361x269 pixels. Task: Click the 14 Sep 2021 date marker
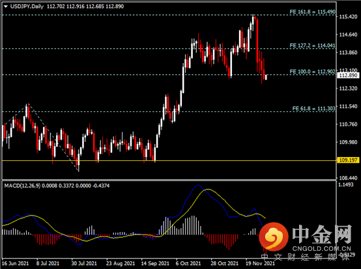tap(155, 263)
